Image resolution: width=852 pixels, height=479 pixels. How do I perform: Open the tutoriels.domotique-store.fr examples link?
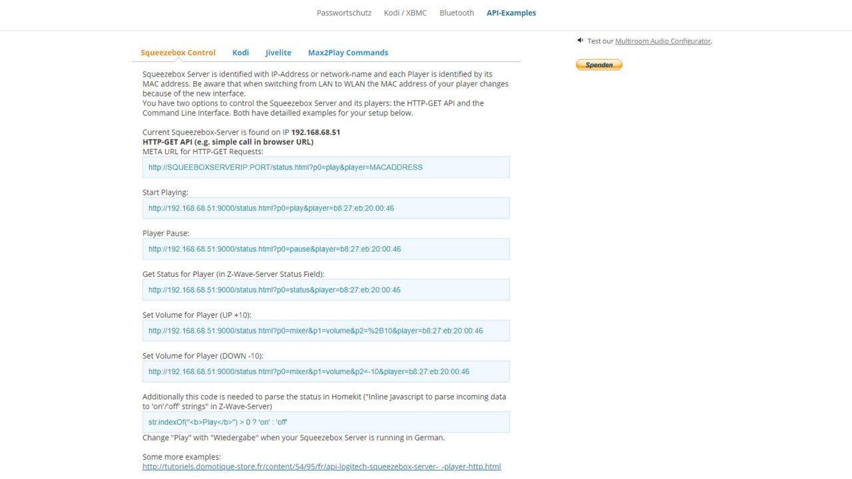(321, 467)
